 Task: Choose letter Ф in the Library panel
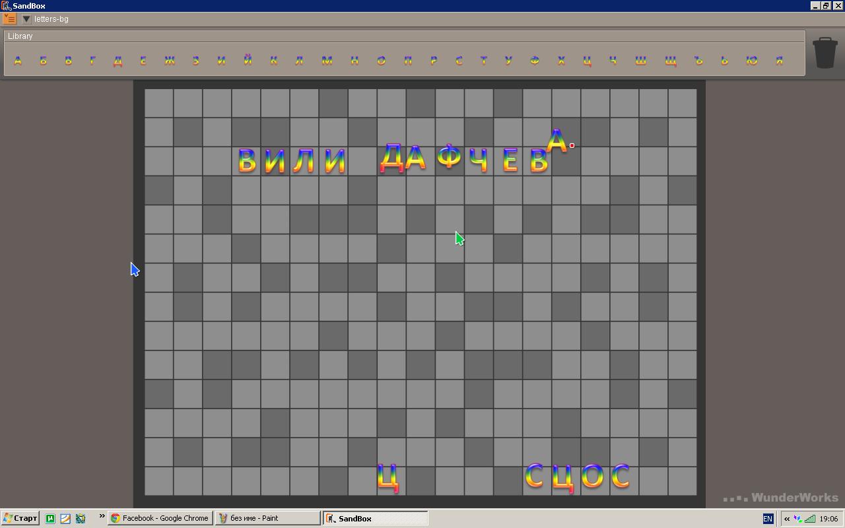click(x=535, y=61)
